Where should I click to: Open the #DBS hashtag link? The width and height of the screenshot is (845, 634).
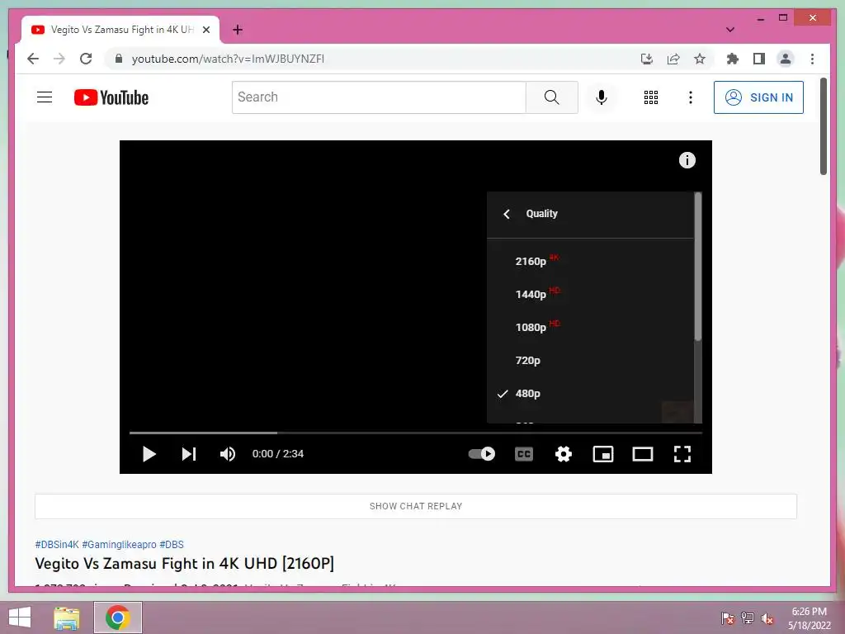172,545
